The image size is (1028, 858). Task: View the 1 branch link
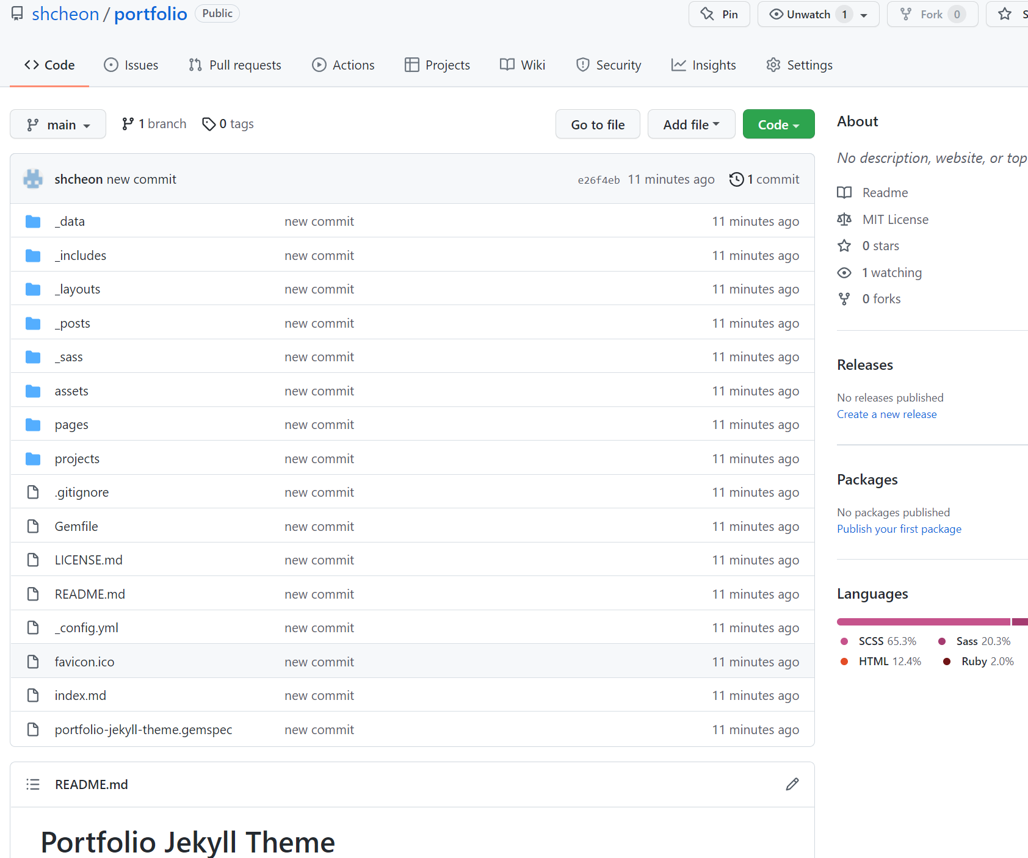click(154, 124)
